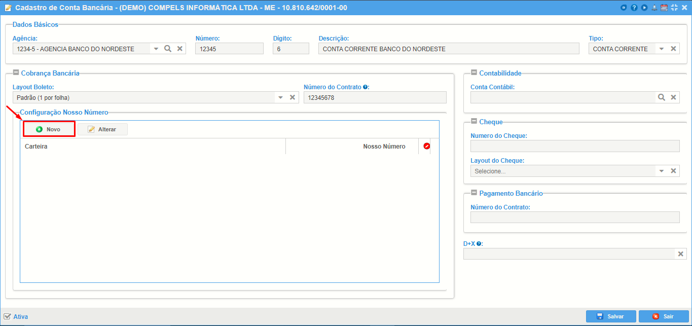Click the play video tutorial icon
Viewport: 692px width, 326px height.
644,8
